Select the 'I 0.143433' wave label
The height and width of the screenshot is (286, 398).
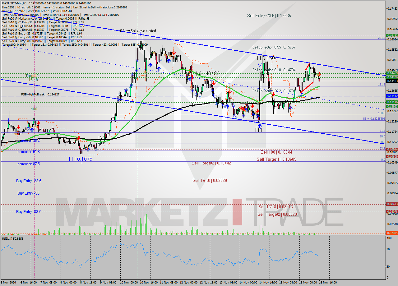coord(207,73)
